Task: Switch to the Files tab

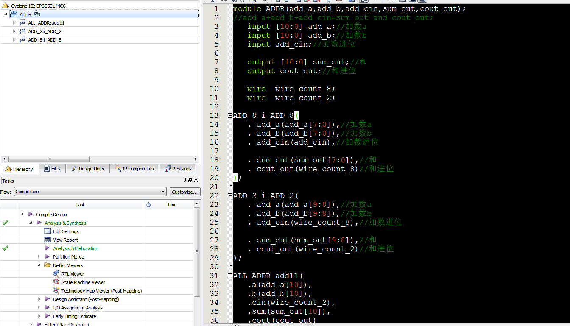Action: pyautogui.click(x=52, y=169)
